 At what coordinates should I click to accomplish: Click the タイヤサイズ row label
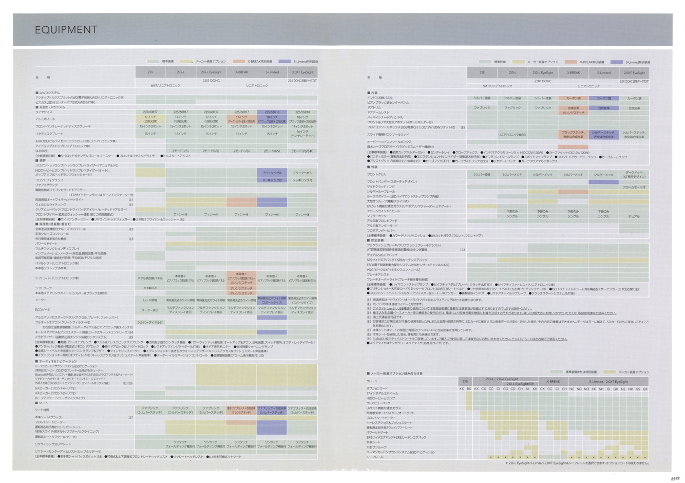point(44,112)
